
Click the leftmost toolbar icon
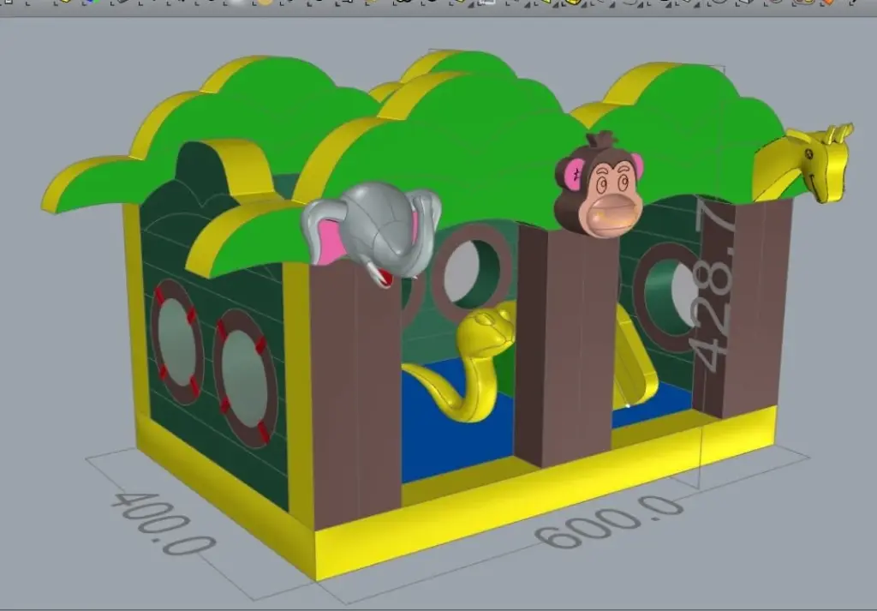click(8, 4)
